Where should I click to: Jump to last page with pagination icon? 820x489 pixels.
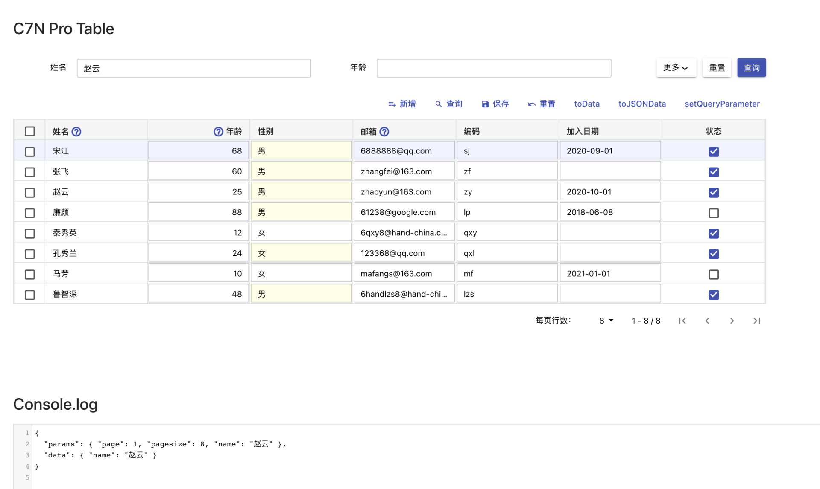757,321
